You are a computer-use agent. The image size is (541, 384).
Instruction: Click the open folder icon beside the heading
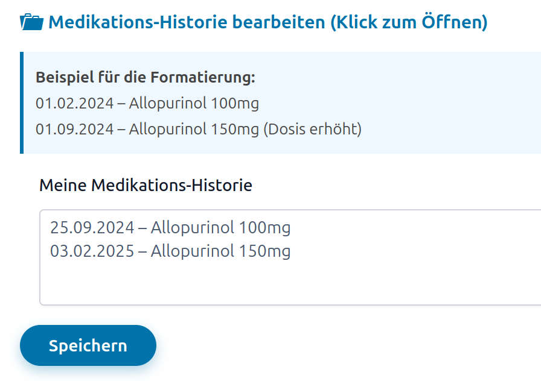[x=31, y=23]
